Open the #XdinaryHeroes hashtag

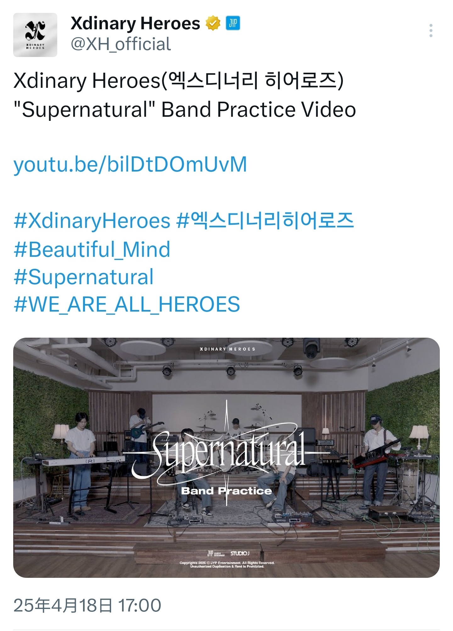click(92, 221)
